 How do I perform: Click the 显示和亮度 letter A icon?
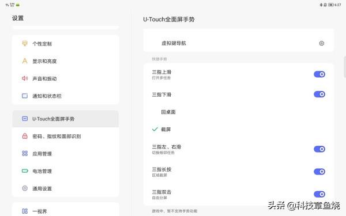point(25,61)
